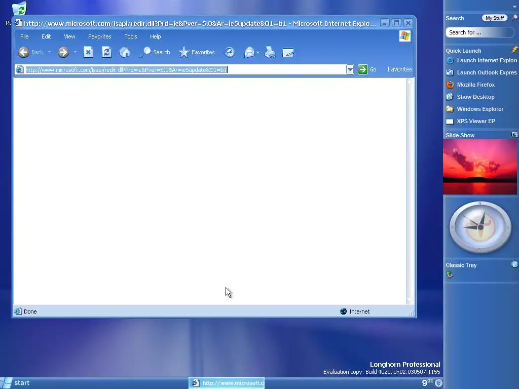The height and width of the screenshot is (389, 519).
Task: Open XPS Viewer EP from Quick Launch
Action: pyautogui.click(x=471, y=122)
